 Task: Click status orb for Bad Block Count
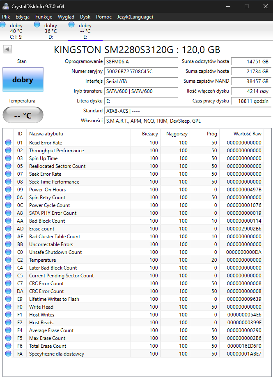point(8,221)
